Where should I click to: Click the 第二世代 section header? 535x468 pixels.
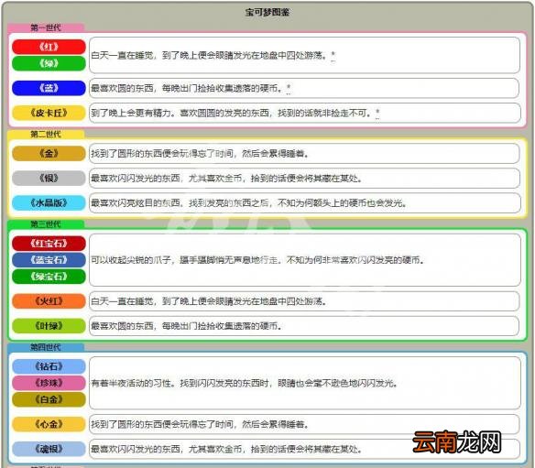[x=46, y=134]
